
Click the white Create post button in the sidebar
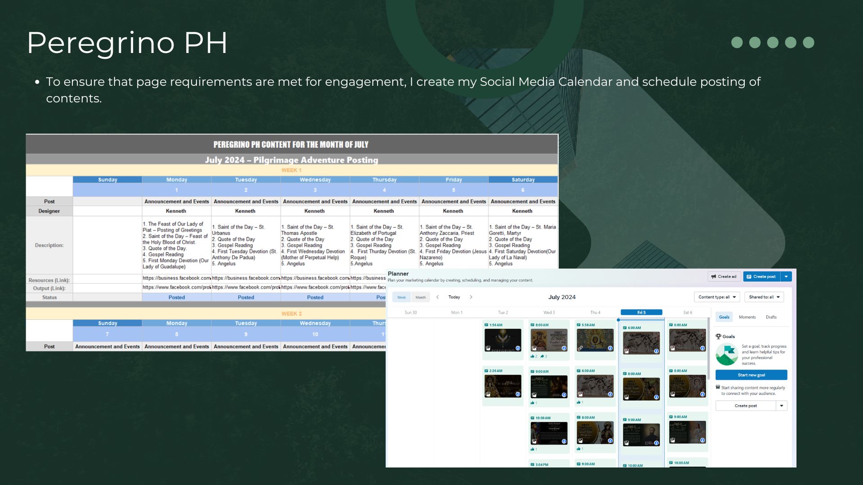(746, 406)
